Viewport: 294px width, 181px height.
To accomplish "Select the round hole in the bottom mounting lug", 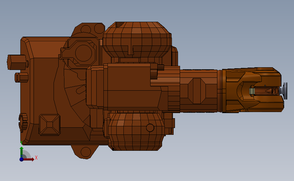I will (x=86, y=152).
